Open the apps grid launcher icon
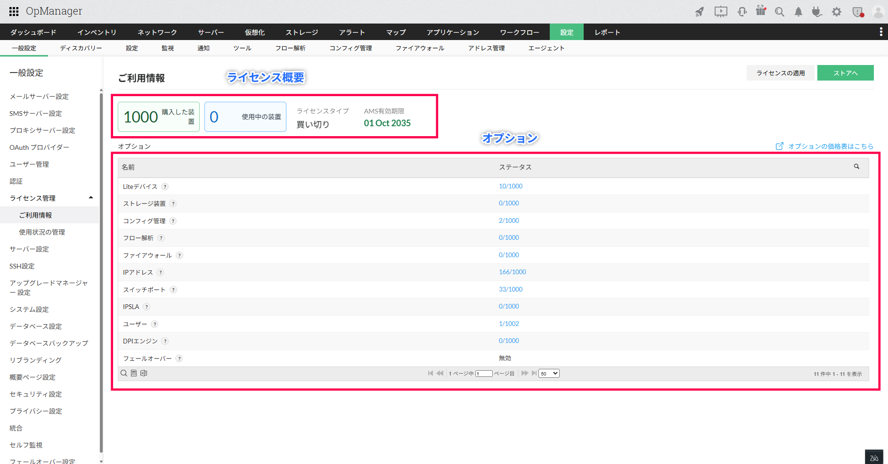 coord(14,11)
